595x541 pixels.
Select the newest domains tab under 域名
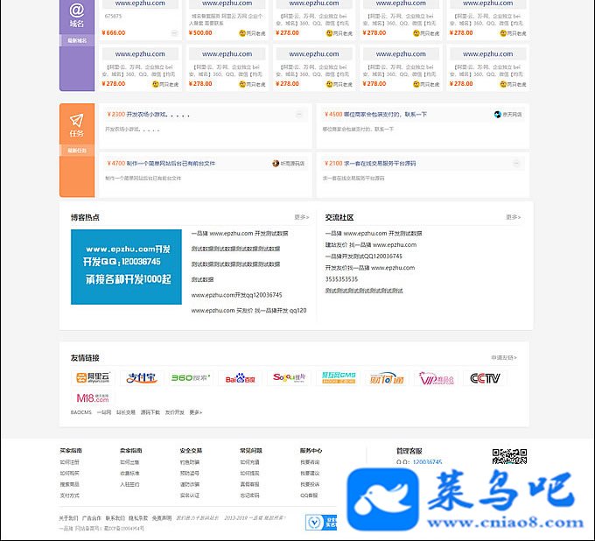click(77, 40)
